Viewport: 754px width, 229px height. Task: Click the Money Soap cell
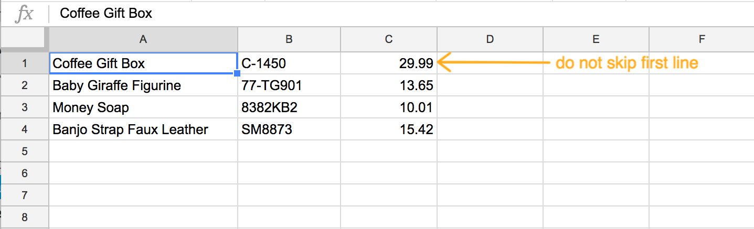pos(143,107)
